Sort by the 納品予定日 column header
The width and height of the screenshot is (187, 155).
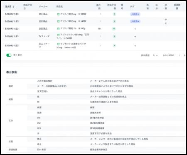[x=27, y=7]
